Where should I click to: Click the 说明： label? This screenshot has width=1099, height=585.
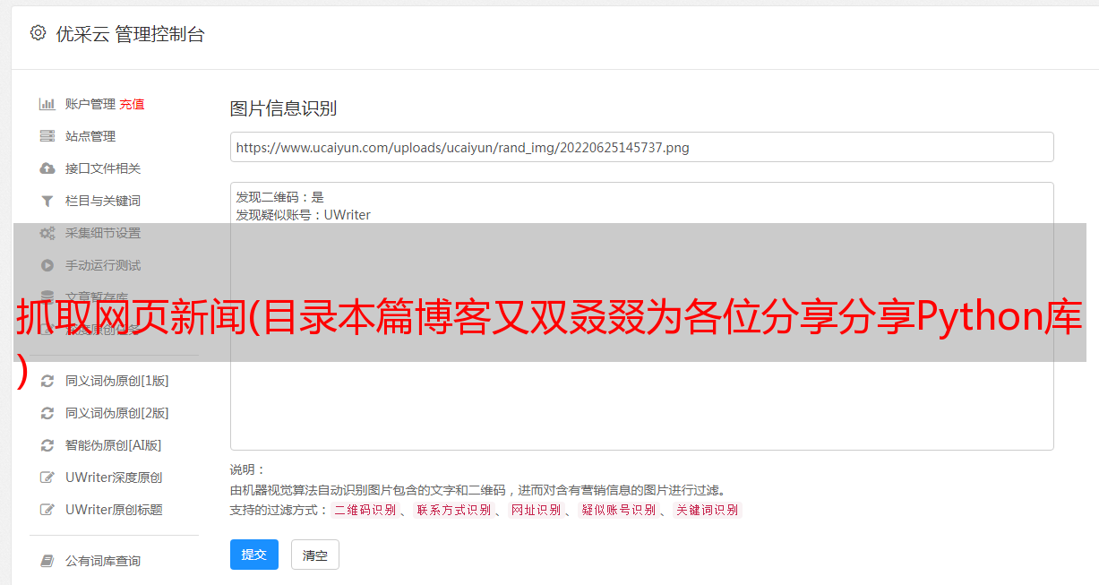click(x=248, y=469)
